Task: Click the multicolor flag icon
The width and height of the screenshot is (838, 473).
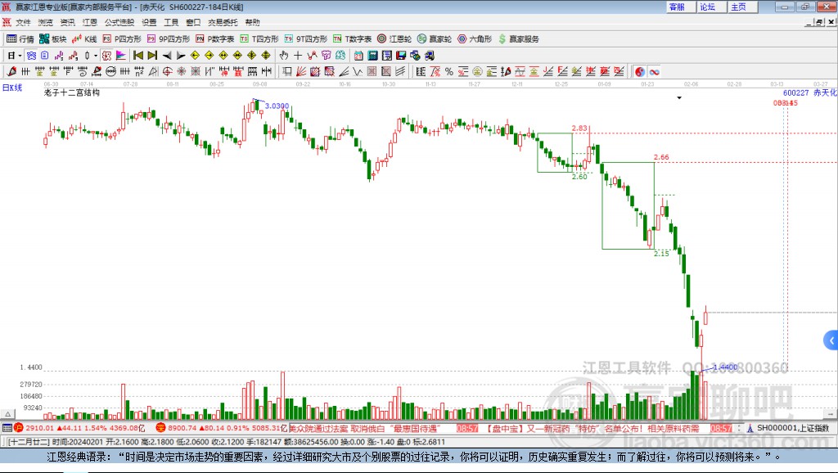Action: coord(121,56)
